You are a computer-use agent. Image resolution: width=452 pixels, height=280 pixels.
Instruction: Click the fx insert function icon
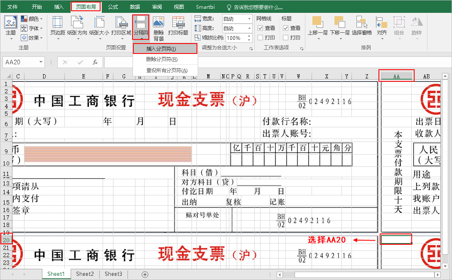coord(95,62)
